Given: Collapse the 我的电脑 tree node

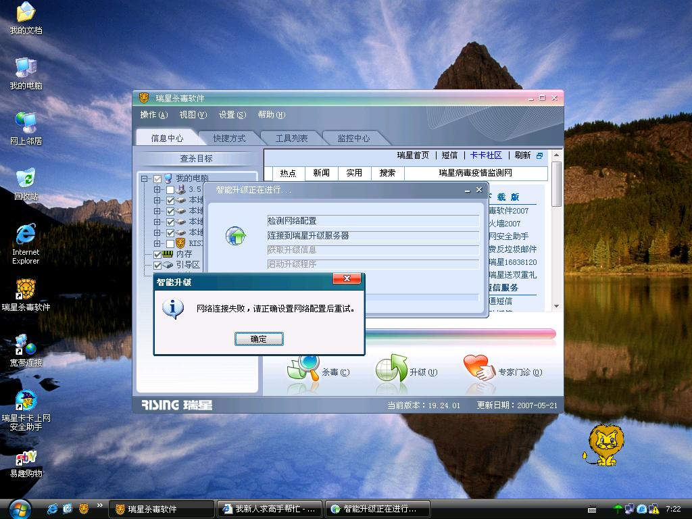Looking at the screenshot, I should tap(145, 178).
